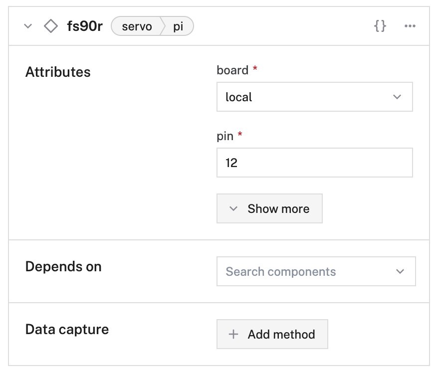The width and height of the screenshot is (439, 377).
Task: Click the Data capture section label
Action: tap(66, 329)
